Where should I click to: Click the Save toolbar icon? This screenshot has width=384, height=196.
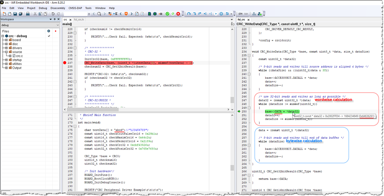(15, 14)
